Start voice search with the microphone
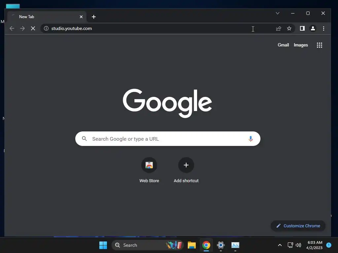This screenshot has height=253, width=338. tap(251, 139)
